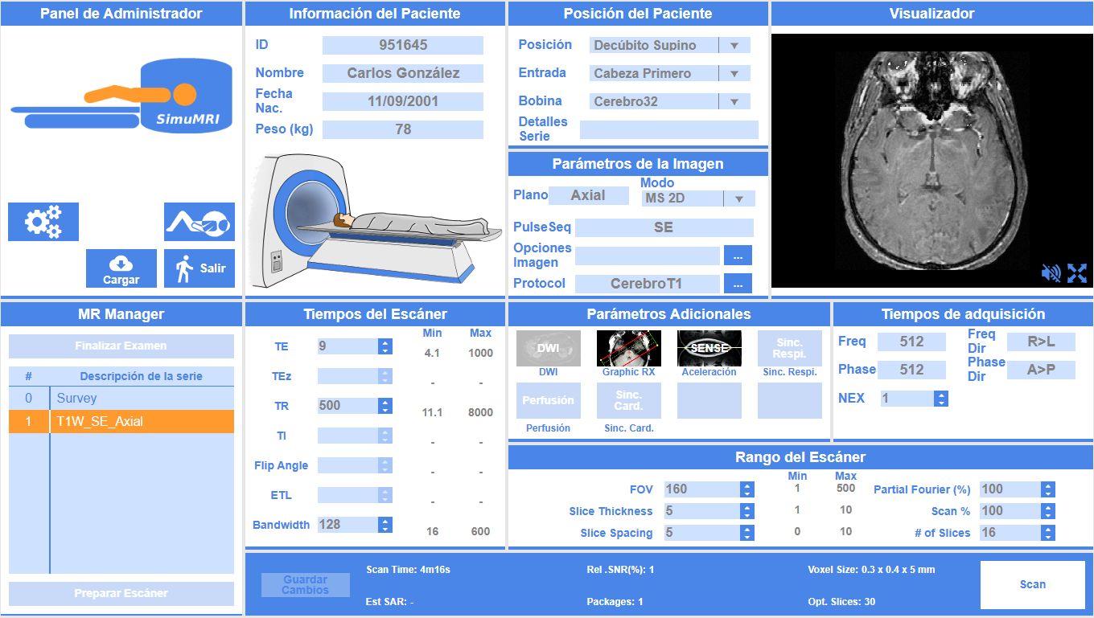Click the Preparar Escáner button
The width and height of the screenshot is (1094, 618).
coord(121,592)
